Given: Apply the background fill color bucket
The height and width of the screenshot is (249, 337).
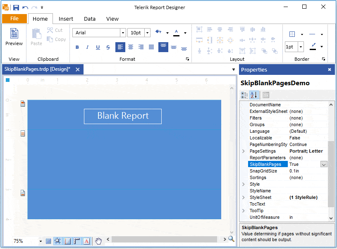Looking at the screenshot, I should tap(158, 32).
